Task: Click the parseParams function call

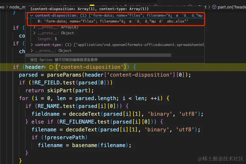Action: [64, 75]
